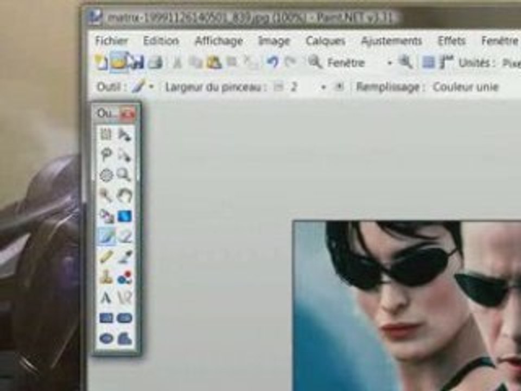Click the Deselect icon in toolbar
Viewport: 521px width, 391px height.
click(x=250, y=62)
